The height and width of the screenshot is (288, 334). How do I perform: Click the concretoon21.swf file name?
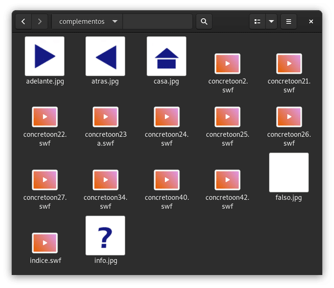point(289,86)
